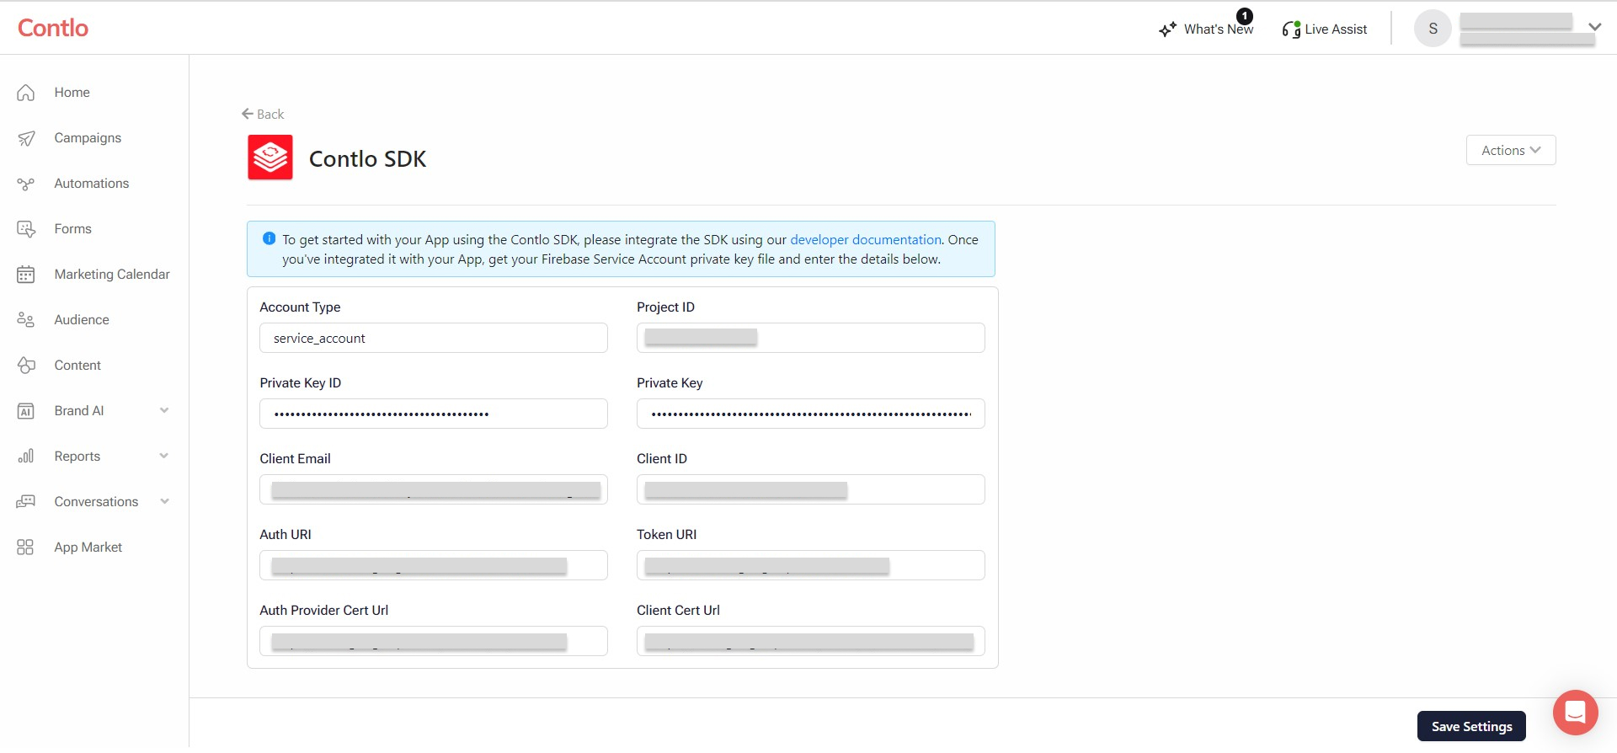Click the Contlo logo in header
This screenshot has height=753, width=1617.
tap(53, 28)
